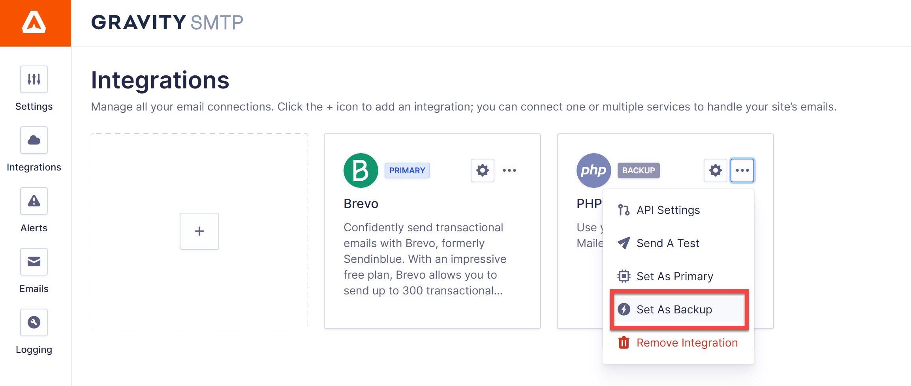Select Set As Primary menu option
Viewport: 911px width, 386px height.
coord(674,276)
